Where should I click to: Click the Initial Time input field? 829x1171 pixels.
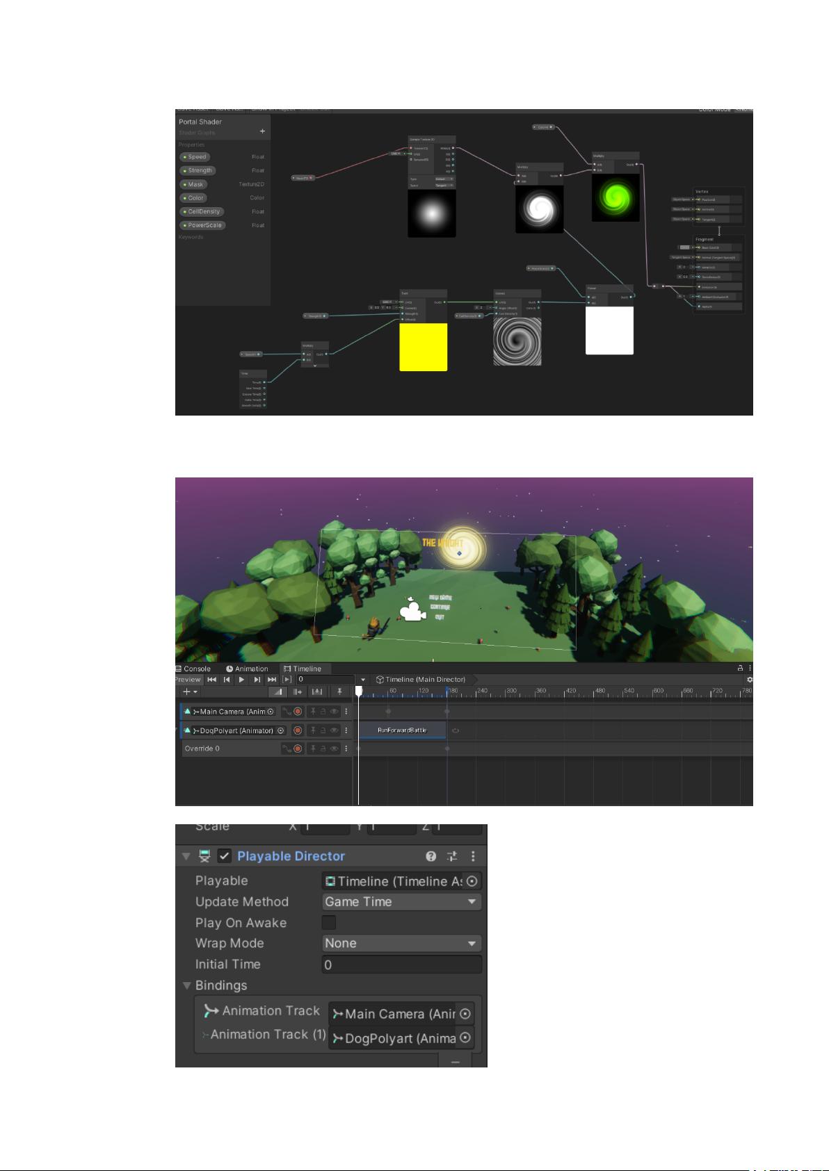[401, 965]
